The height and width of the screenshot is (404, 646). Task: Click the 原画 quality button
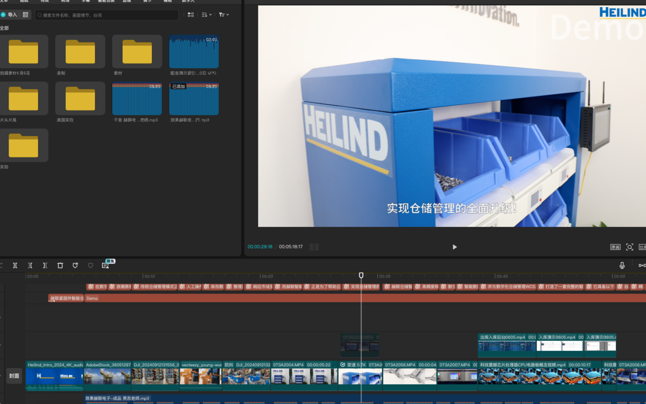615,247
